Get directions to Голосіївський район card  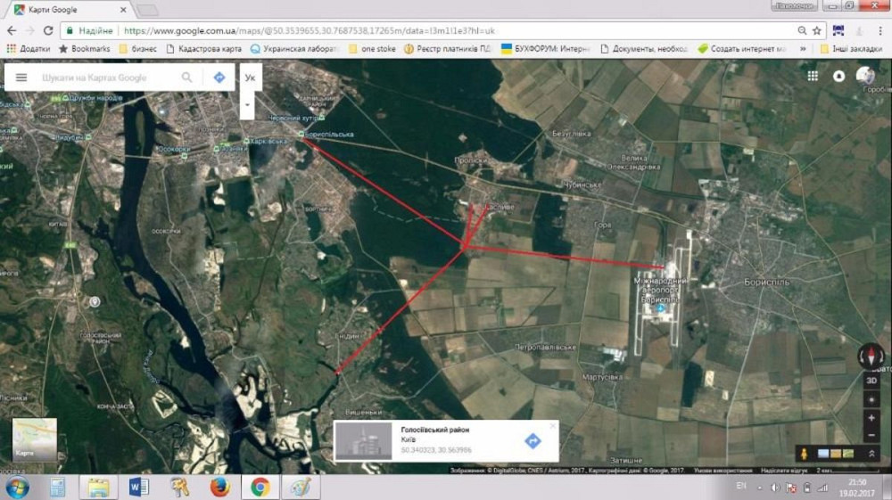click(x=533, y=440)
